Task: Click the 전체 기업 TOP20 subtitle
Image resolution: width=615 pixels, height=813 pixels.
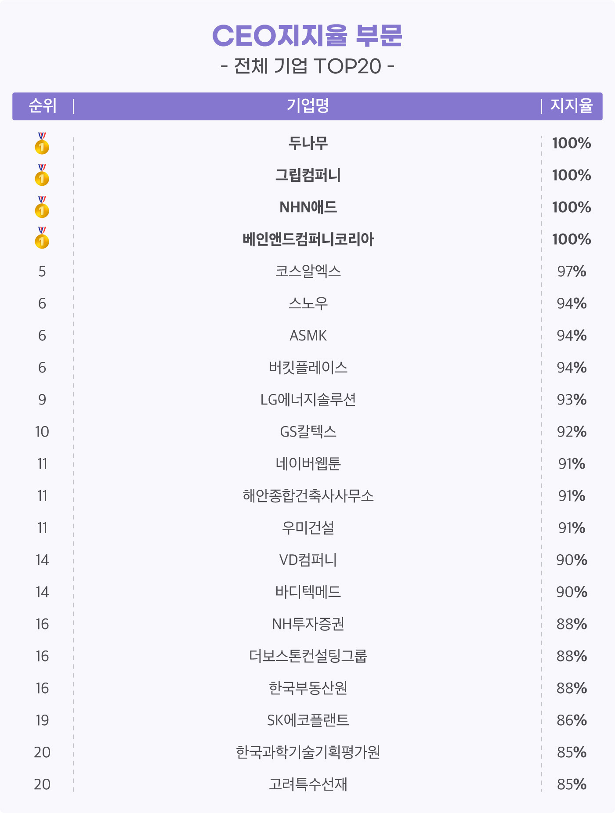Action: pos(307,66)
